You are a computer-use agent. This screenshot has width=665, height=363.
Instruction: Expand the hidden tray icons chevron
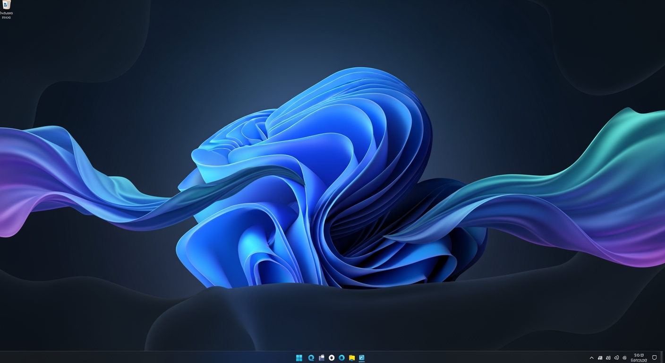point(592,358)
